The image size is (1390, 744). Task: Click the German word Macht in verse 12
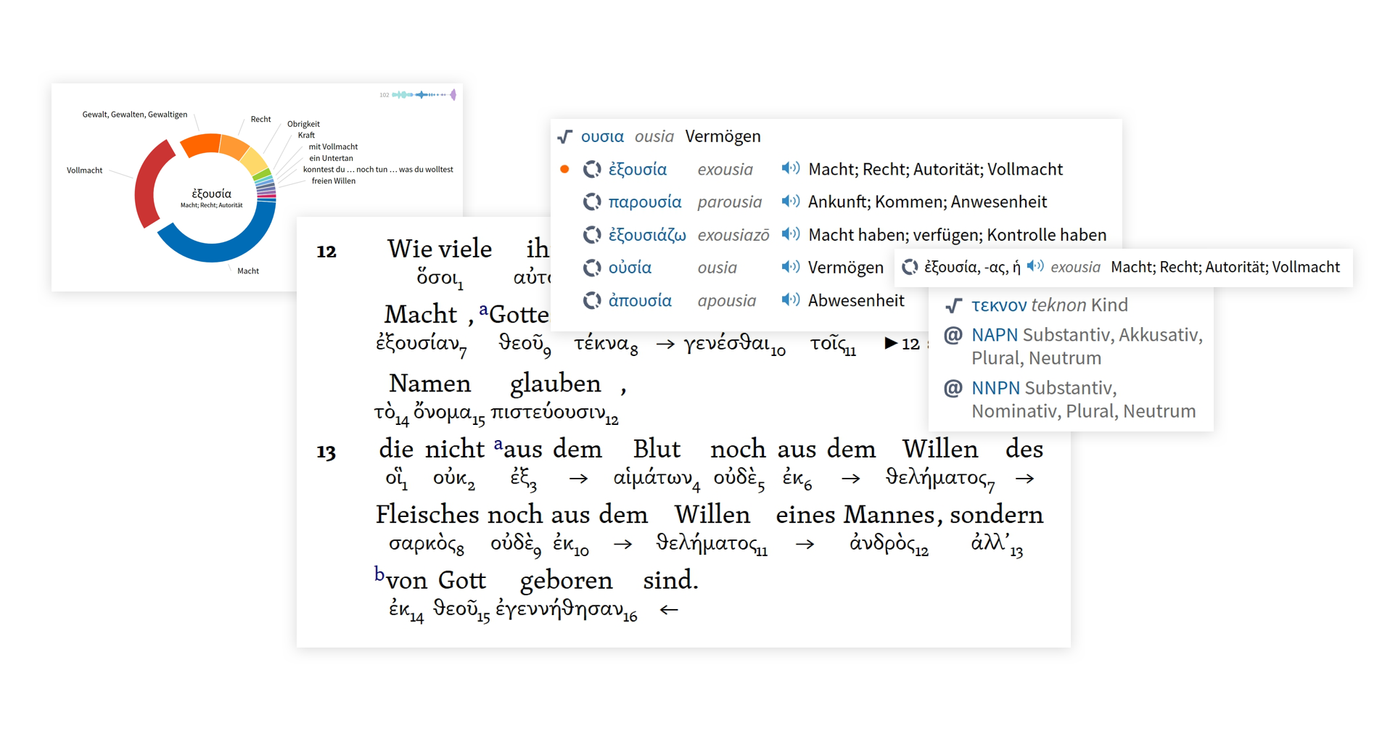tap(421, 314)
